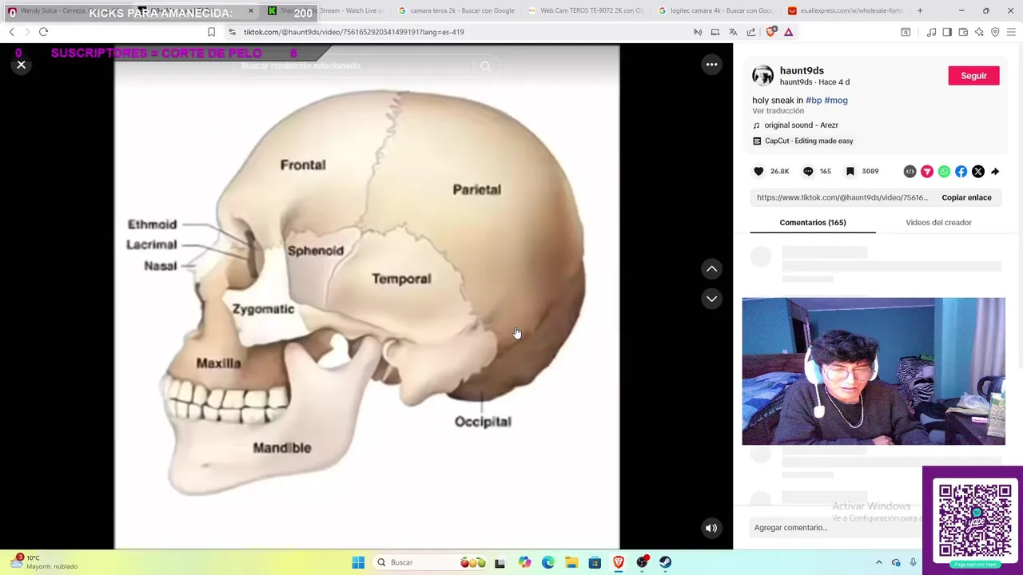This screenshot has height=575, width=1023.
Task: Share video via Facebook icon
Action: [961, 171]
